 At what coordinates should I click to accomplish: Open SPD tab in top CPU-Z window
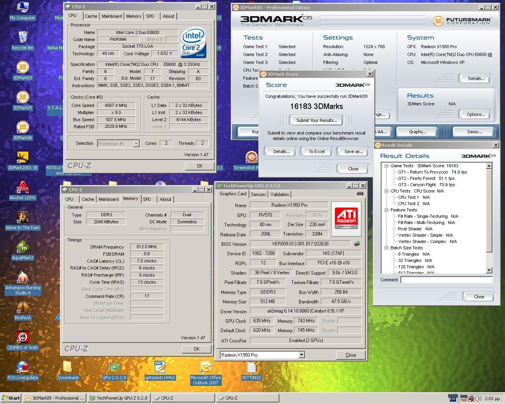pyautogui.click(x=150, y=16)
